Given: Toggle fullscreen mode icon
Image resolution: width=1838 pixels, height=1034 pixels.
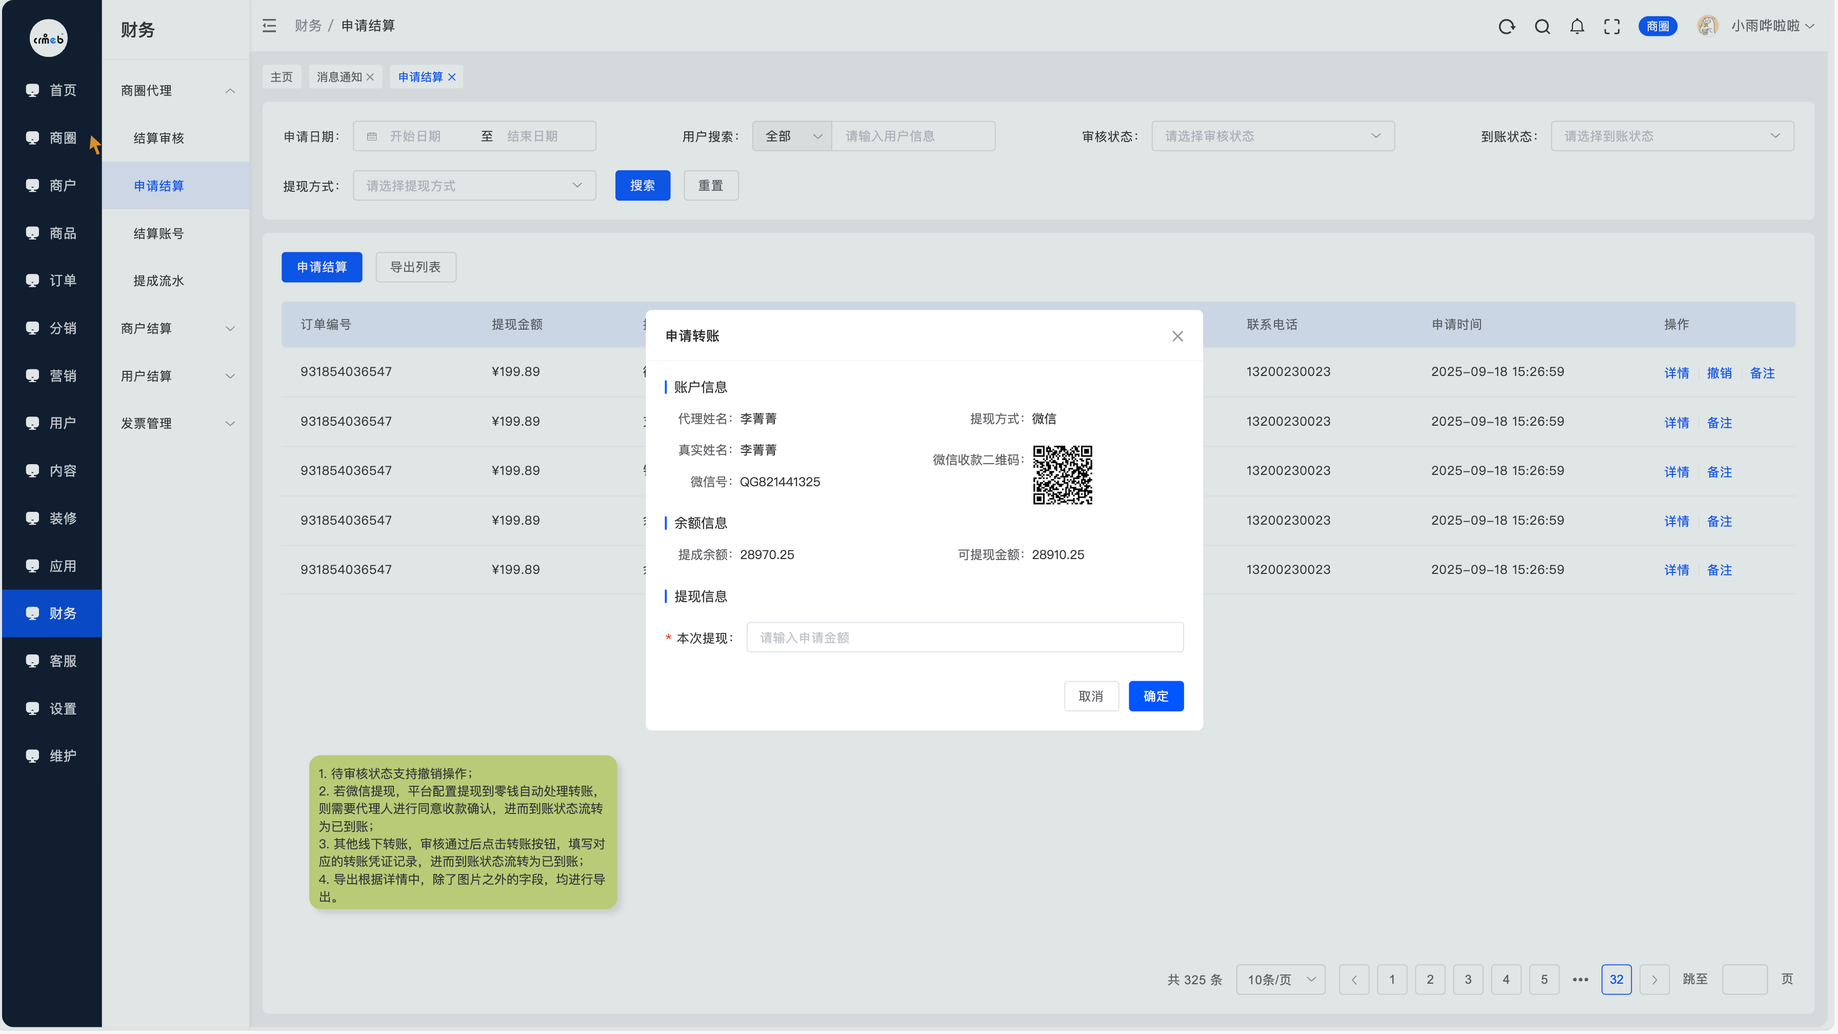Looking at the screenshot, I should pos(1612,26).
